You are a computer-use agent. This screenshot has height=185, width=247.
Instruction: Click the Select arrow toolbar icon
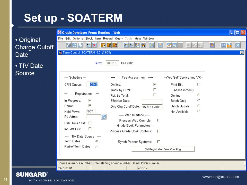pos(80,45)
